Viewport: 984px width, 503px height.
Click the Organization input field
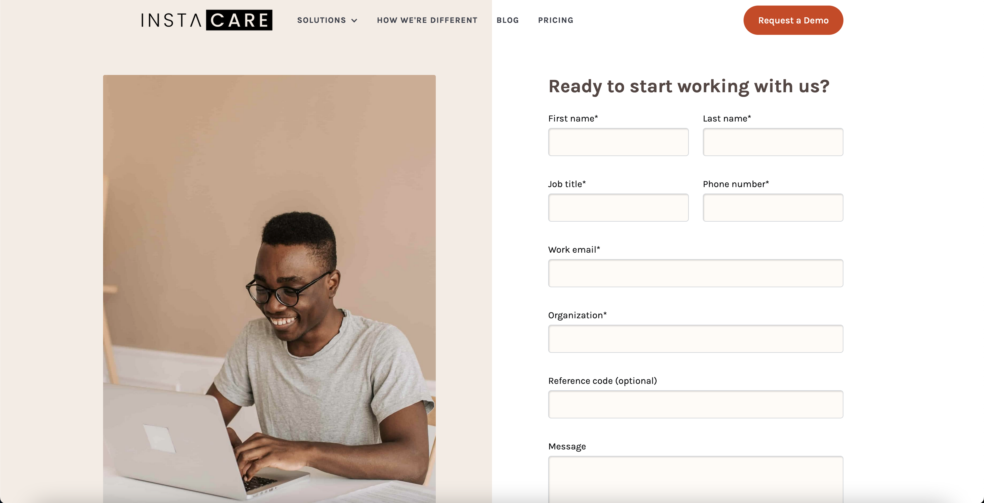[695, 339]
